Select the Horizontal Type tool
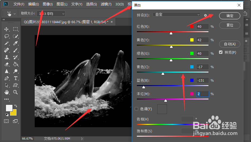Viewport: 251px width, 142px height. 15,78
